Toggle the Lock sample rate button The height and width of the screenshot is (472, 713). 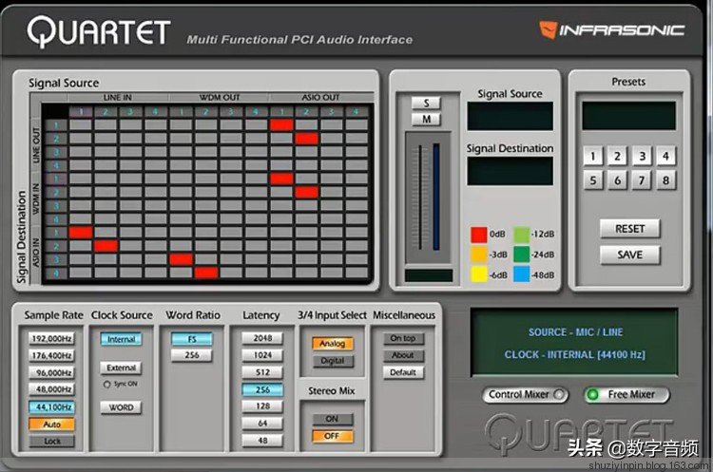(51, 442)
